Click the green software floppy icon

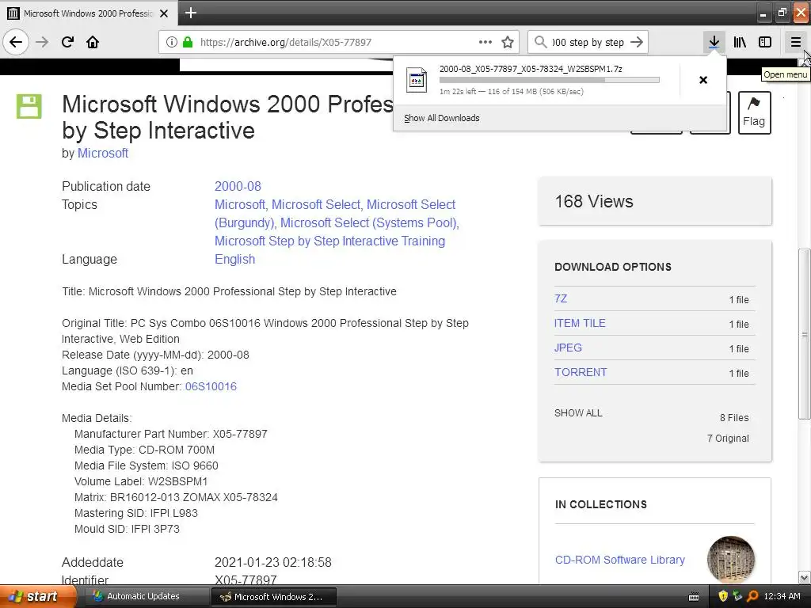click(x=29, y=107)
